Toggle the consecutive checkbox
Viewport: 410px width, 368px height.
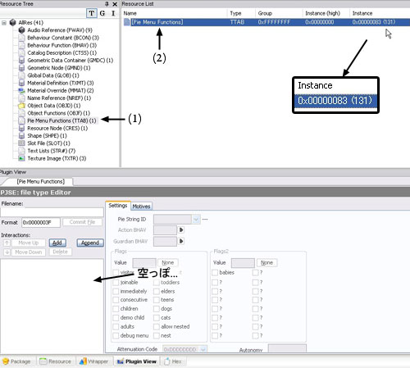coord(116,300)
